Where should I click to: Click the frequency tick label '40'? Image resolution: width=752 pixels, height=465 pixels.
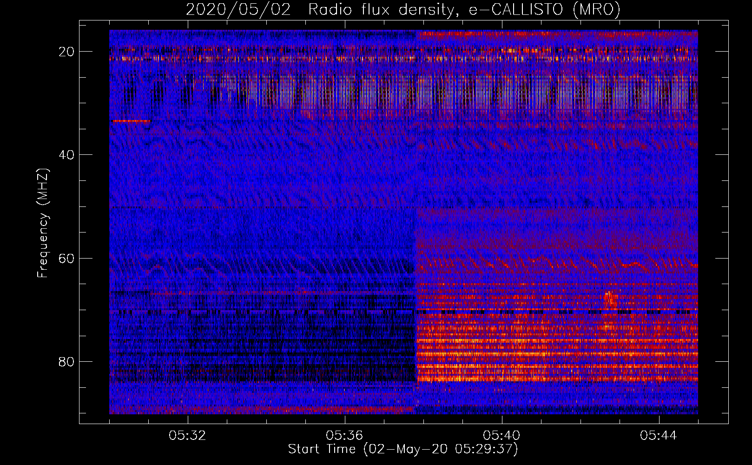[x=67, y=155]
